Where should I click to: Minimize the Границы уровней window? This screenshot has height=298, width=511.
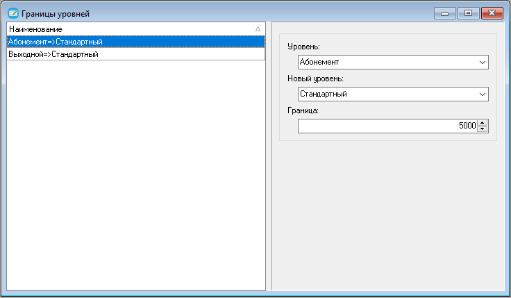pos(445,13)
